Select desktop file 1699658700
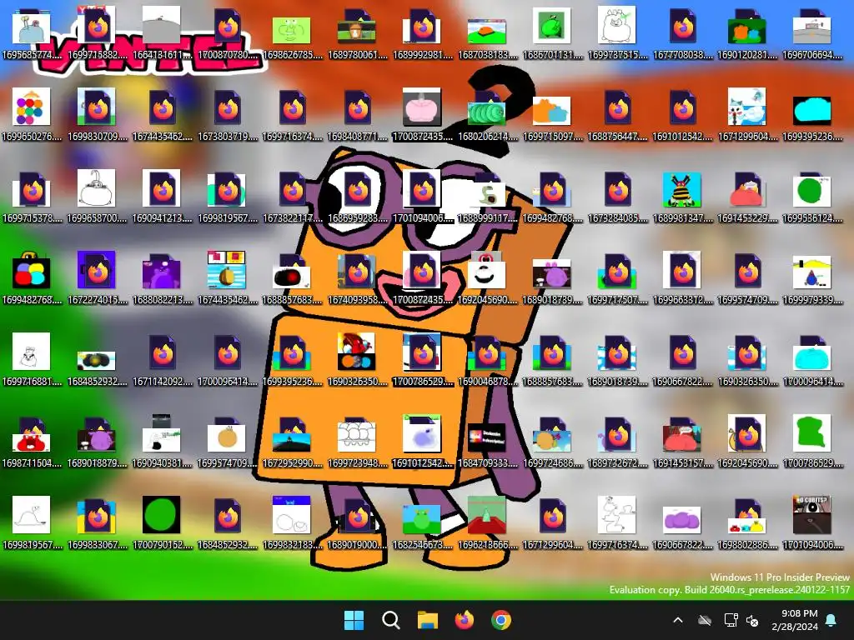Viewport: 854px width, 640px height. pyautogui.click(x=97, y=197)
